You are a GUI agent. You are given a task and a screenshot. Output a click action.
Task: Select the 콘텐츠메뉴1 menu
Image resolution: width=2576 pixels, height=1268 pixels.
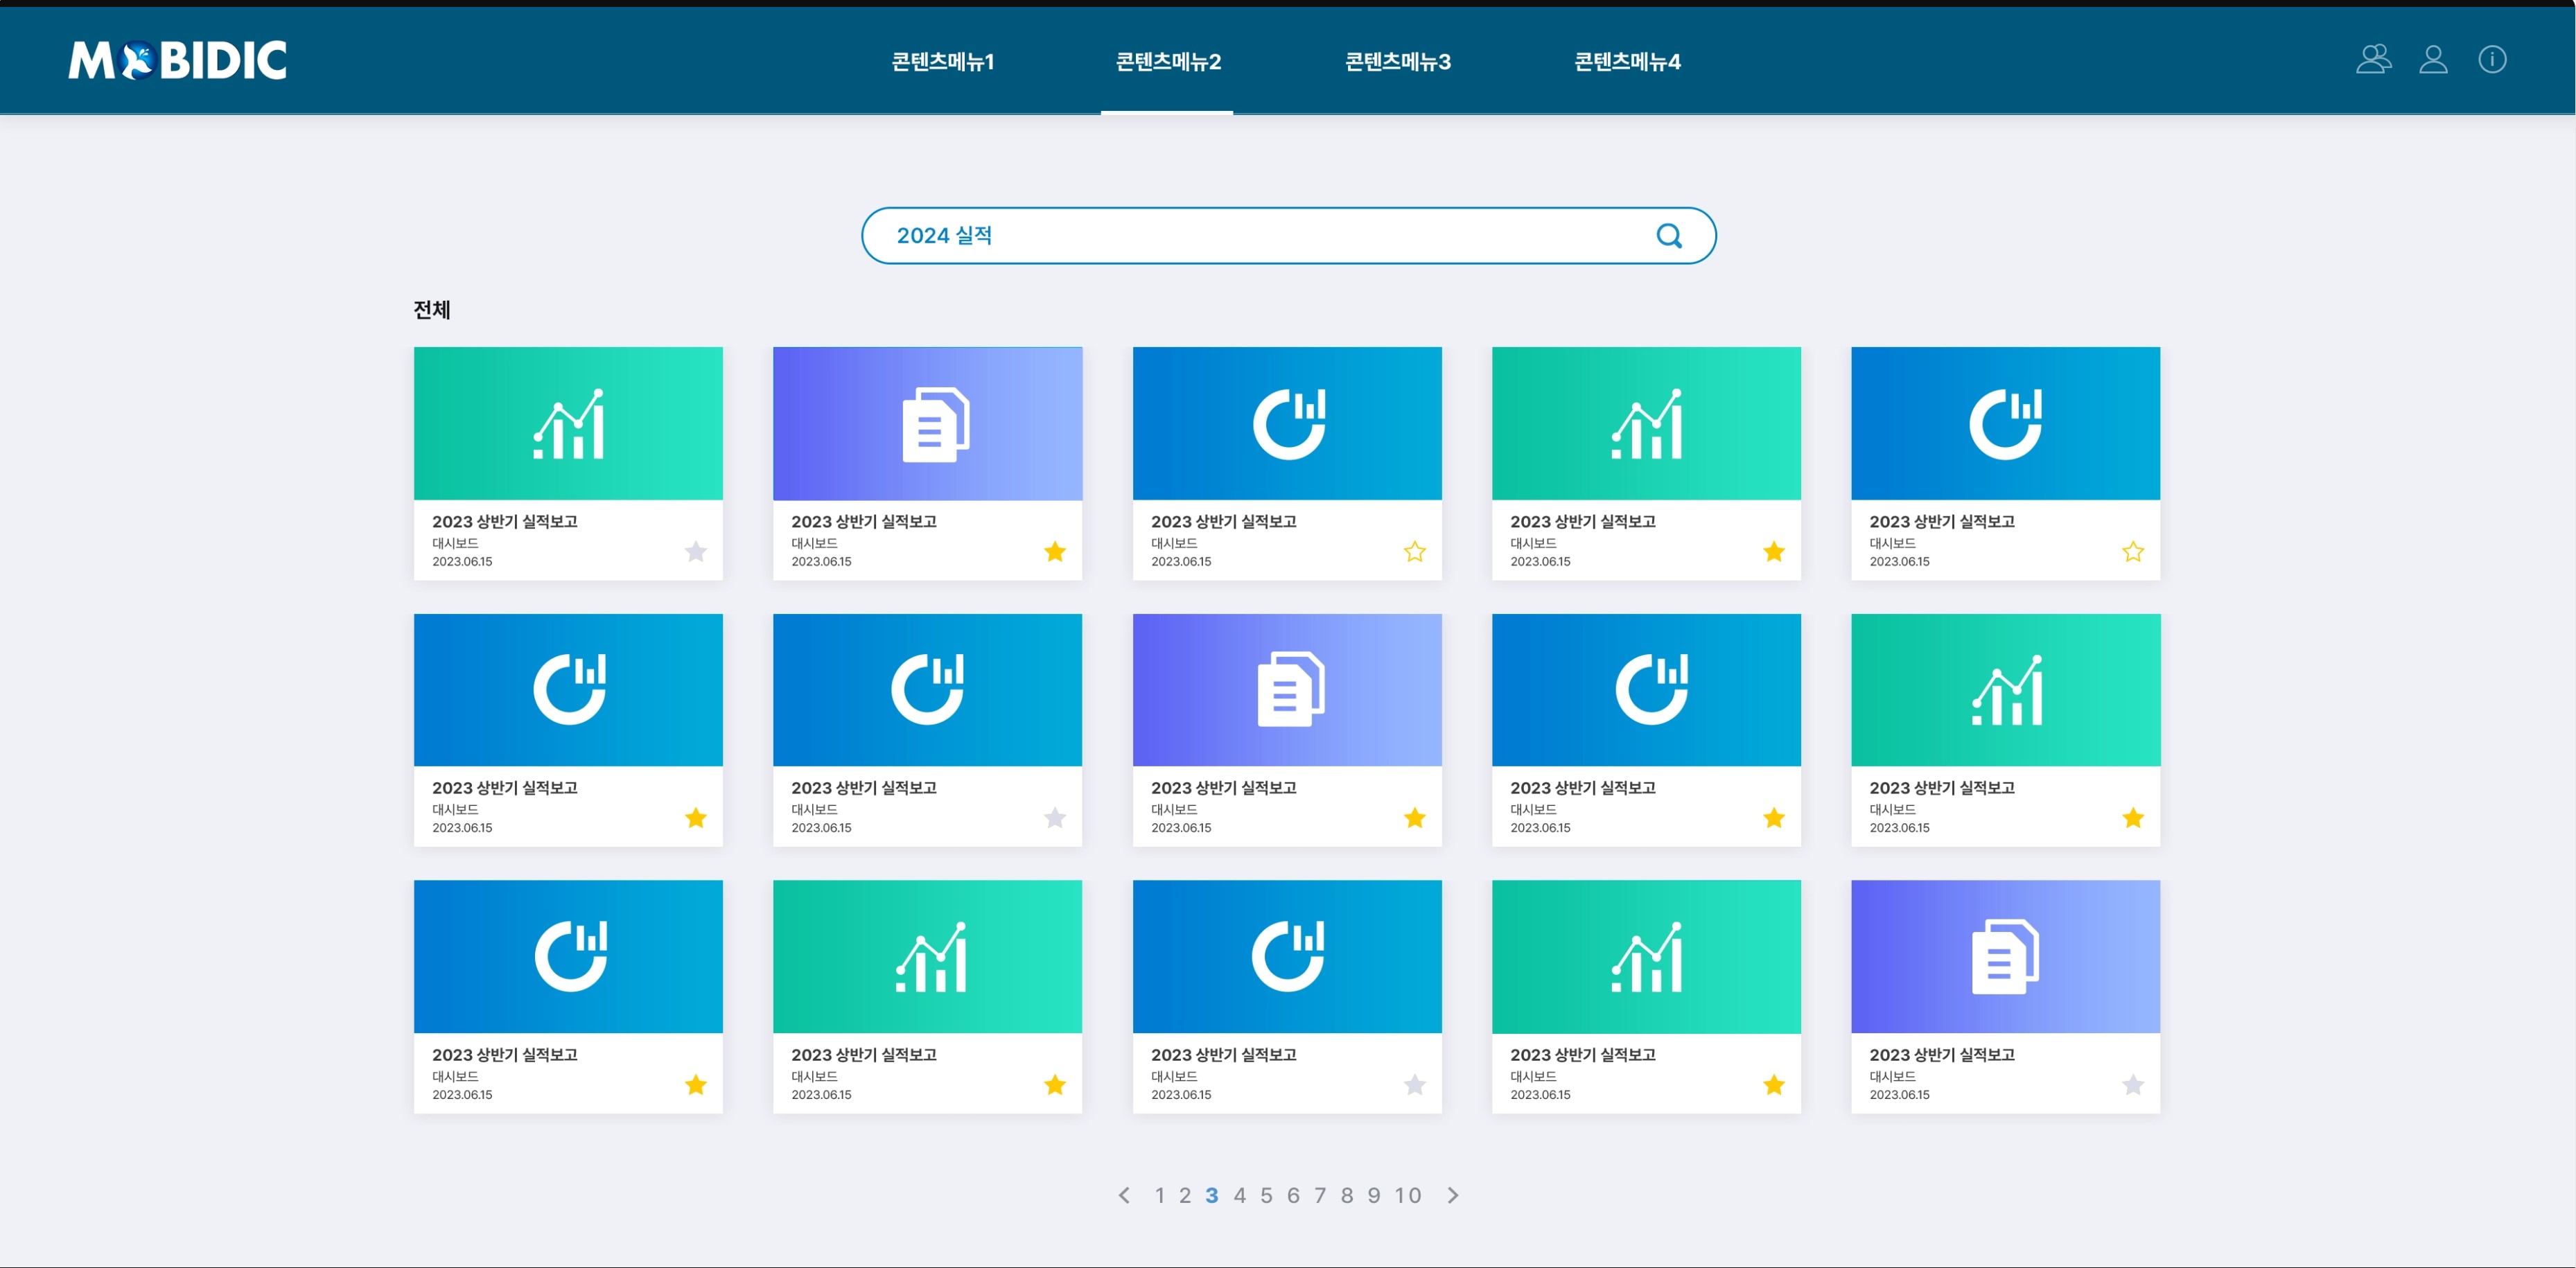pos(942,62)
